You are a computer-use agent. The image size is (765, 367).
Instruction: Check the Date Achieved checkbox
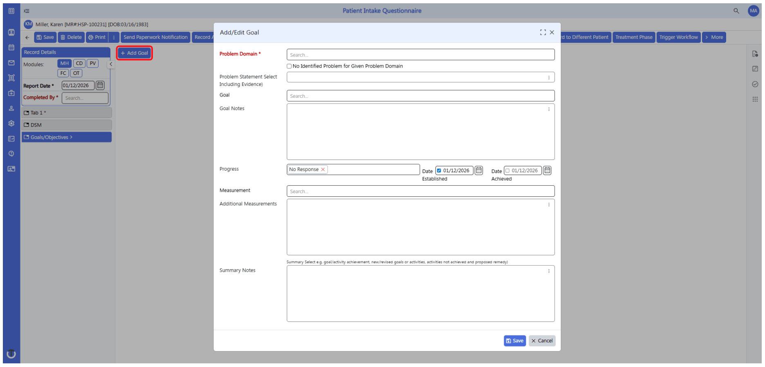coord(507,171)
